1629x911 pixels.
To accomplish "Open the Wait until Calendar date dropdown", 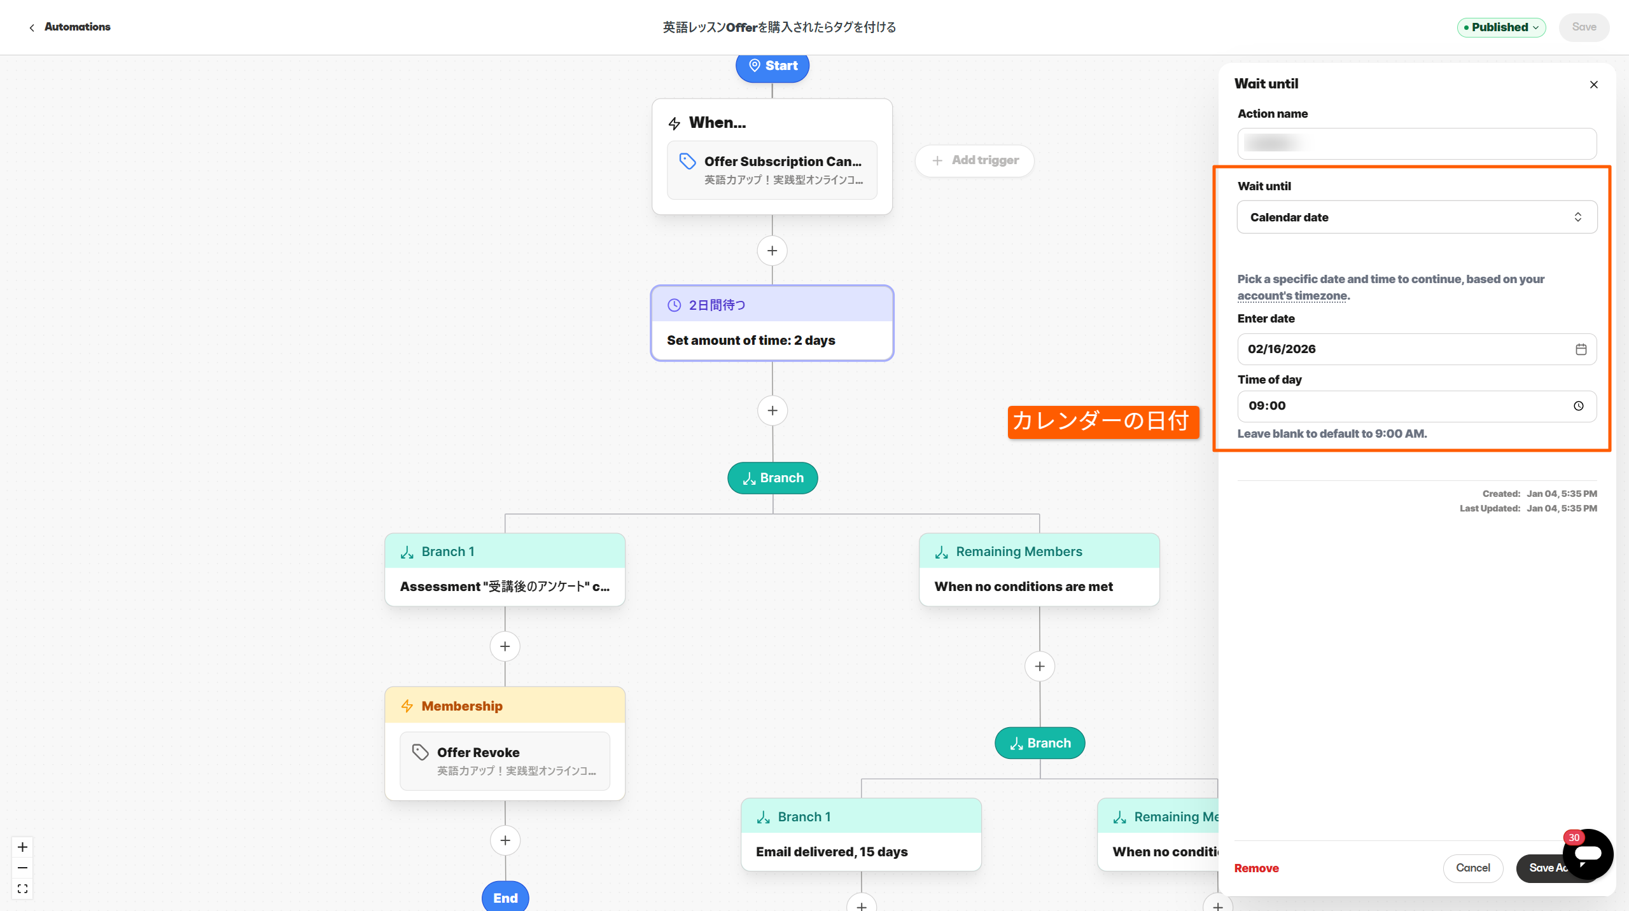I will 1416,217.
